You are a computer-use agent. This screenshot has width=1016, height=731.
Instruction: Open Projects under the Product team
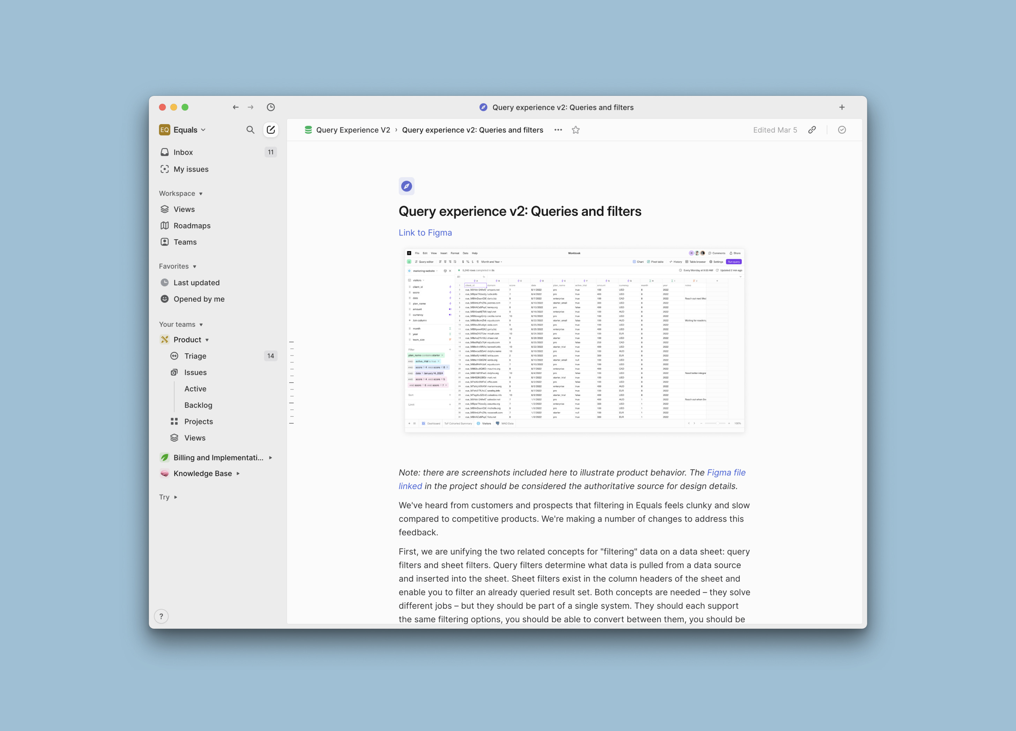point(199,421)
